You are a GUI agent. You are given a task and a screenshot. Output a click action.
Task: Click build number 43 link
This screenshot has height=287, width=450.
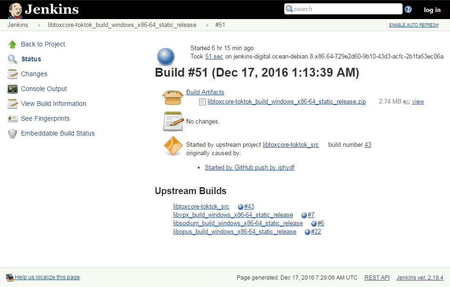click(x=368, y=145)
